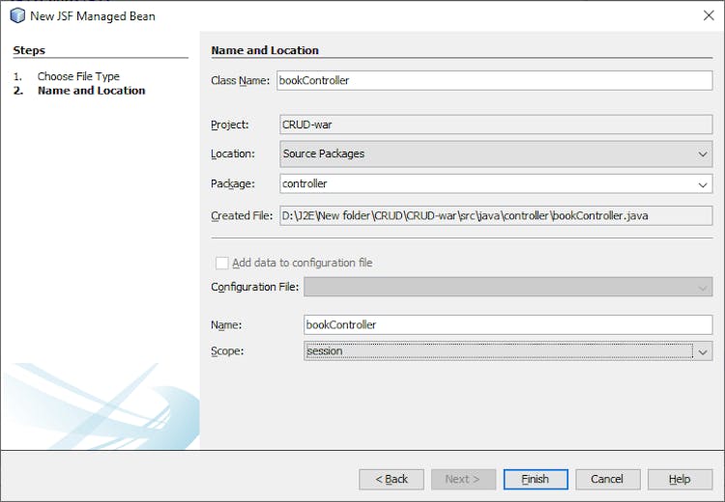Image resolution: width=725 pixels, height=502 pixels.
Task: Click the Cancel button
Action: [x=607, y=479]
